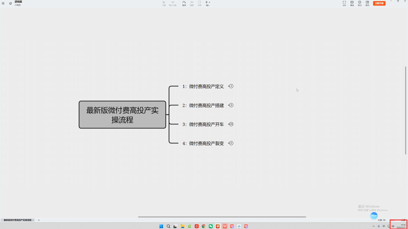
Task: Open the hamburger menu at top left
Action: click(x=3, y=3)
